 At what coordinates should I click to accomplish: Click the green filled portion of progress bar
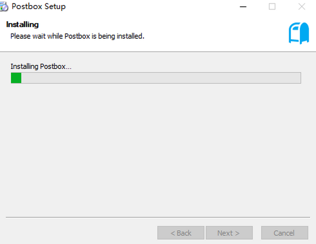16,78
